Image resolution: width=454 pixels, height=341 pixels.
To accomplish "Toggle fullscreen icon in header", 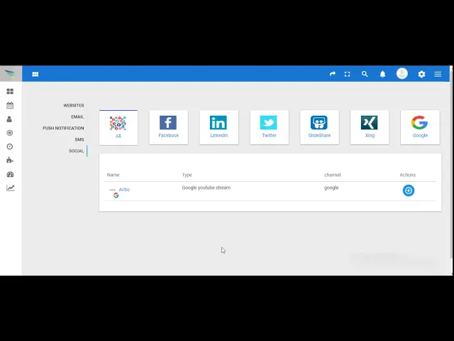I will (347, 74).
